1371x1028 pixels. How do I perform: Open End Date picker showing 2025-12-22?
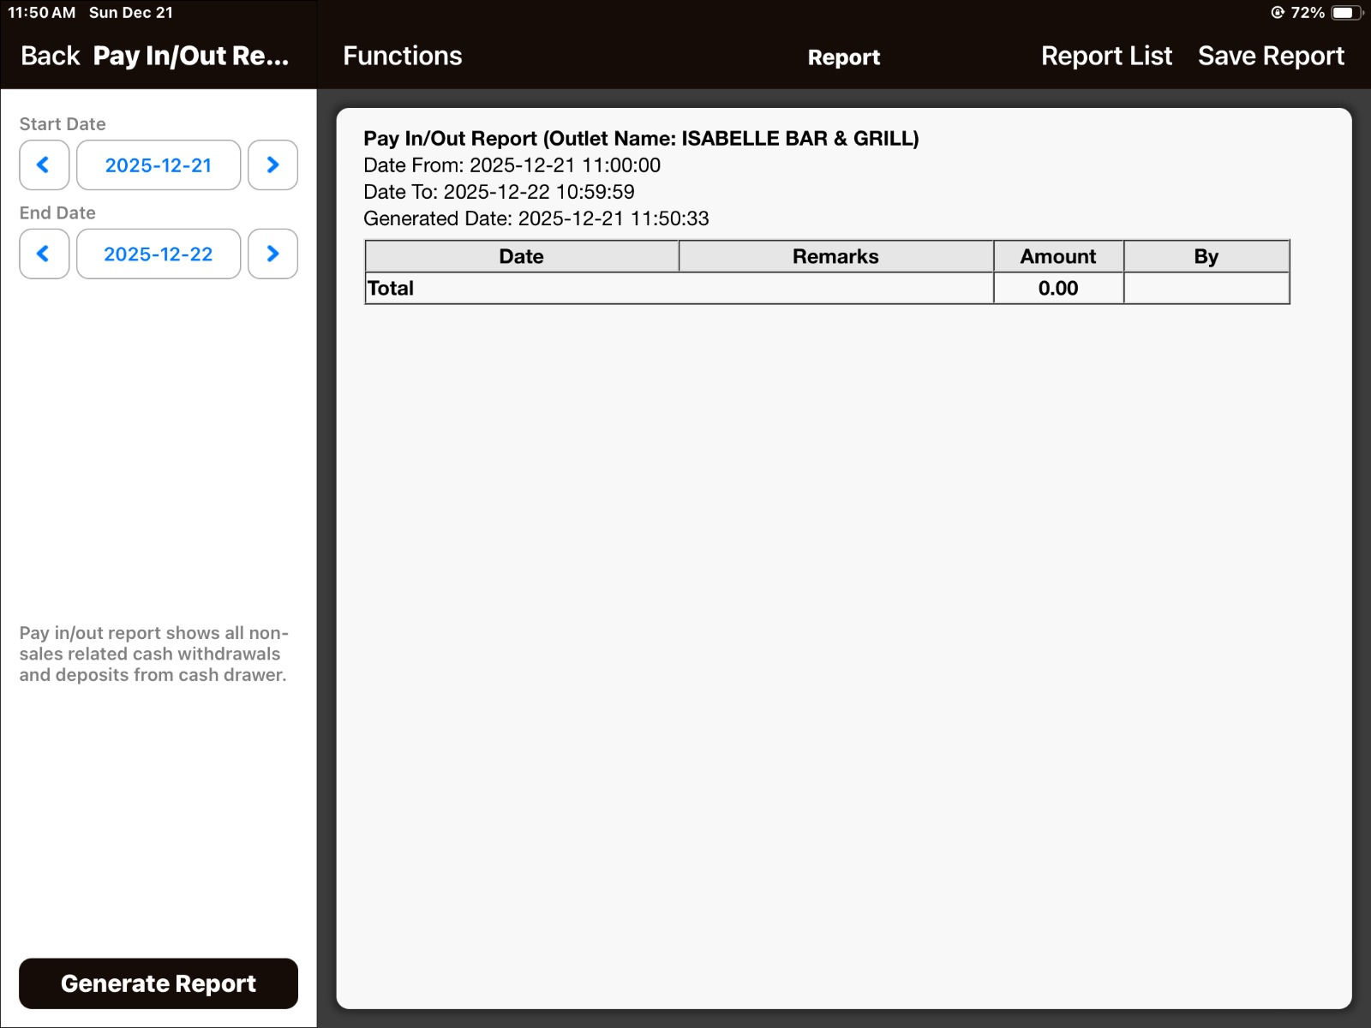coord(159,254)
